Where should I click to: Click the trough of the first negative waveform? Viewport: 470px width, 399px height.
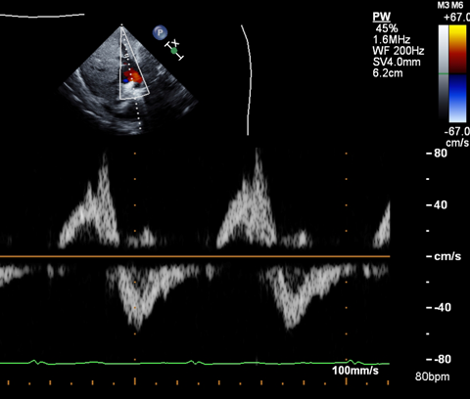(x=136, y=326)
